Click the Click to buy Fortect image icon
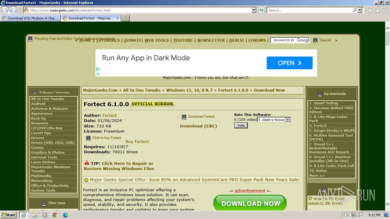This screenshot has width=390, height=219. click(x=88, y=138)
